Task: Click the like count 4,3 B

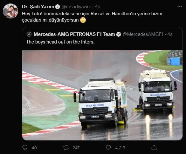Action: pos(120,148)
